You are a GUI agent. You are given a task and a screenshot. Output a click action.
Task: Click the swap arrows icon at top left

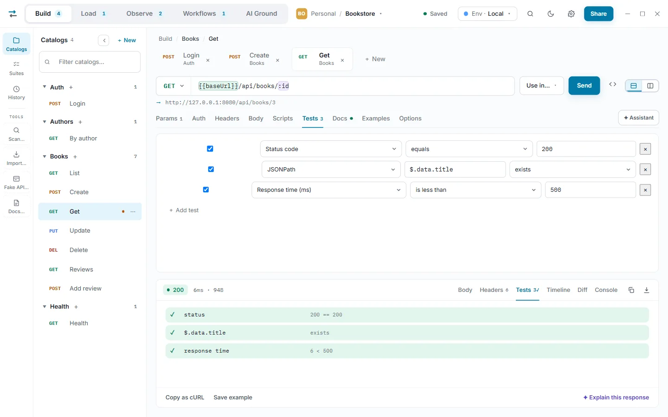(13, 13)
